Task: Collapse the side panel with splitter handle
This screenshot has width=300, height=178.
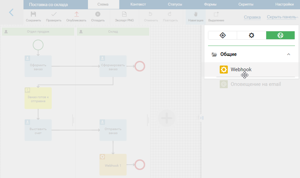Action: point(202,118)
